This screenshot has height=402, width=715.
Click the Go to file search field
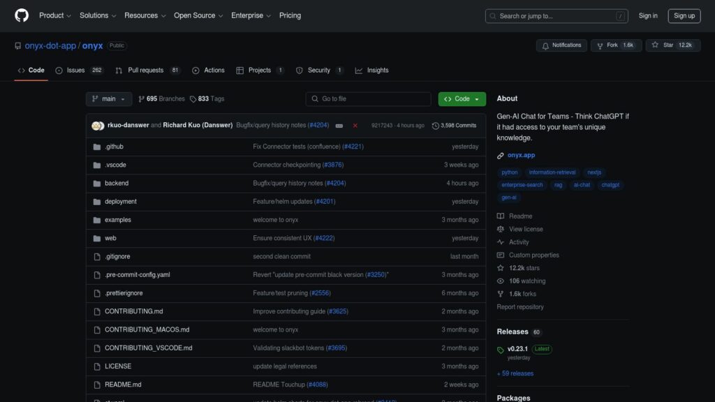point(369,99)
